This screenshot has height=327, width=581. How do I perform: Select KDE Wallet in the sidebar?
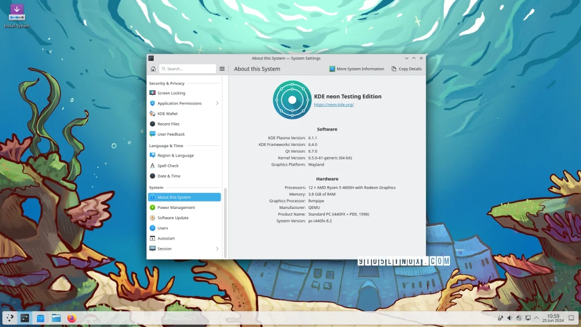(x=167, y=114)
